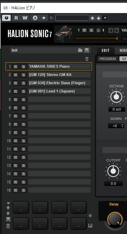Delete trigger pads preset trash icon

click(x=8, y=226)
